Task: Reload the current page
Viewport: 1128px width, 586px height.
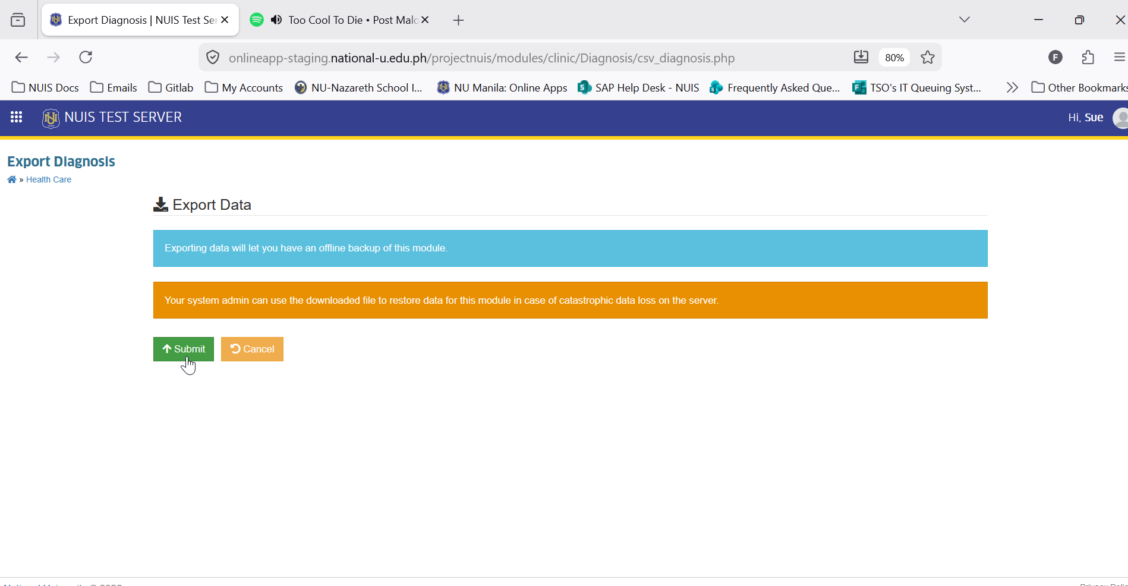Action: [86, 57]
